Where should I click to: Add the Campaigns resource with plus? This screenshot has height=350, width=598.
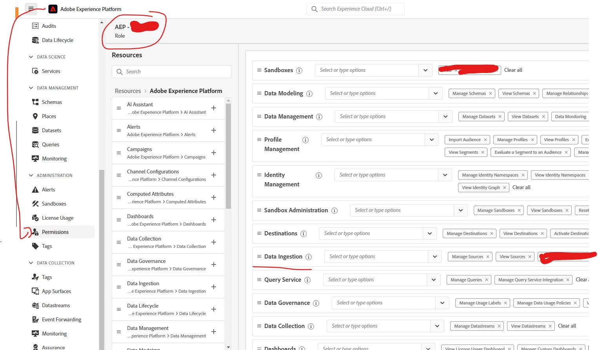[214, 153]
